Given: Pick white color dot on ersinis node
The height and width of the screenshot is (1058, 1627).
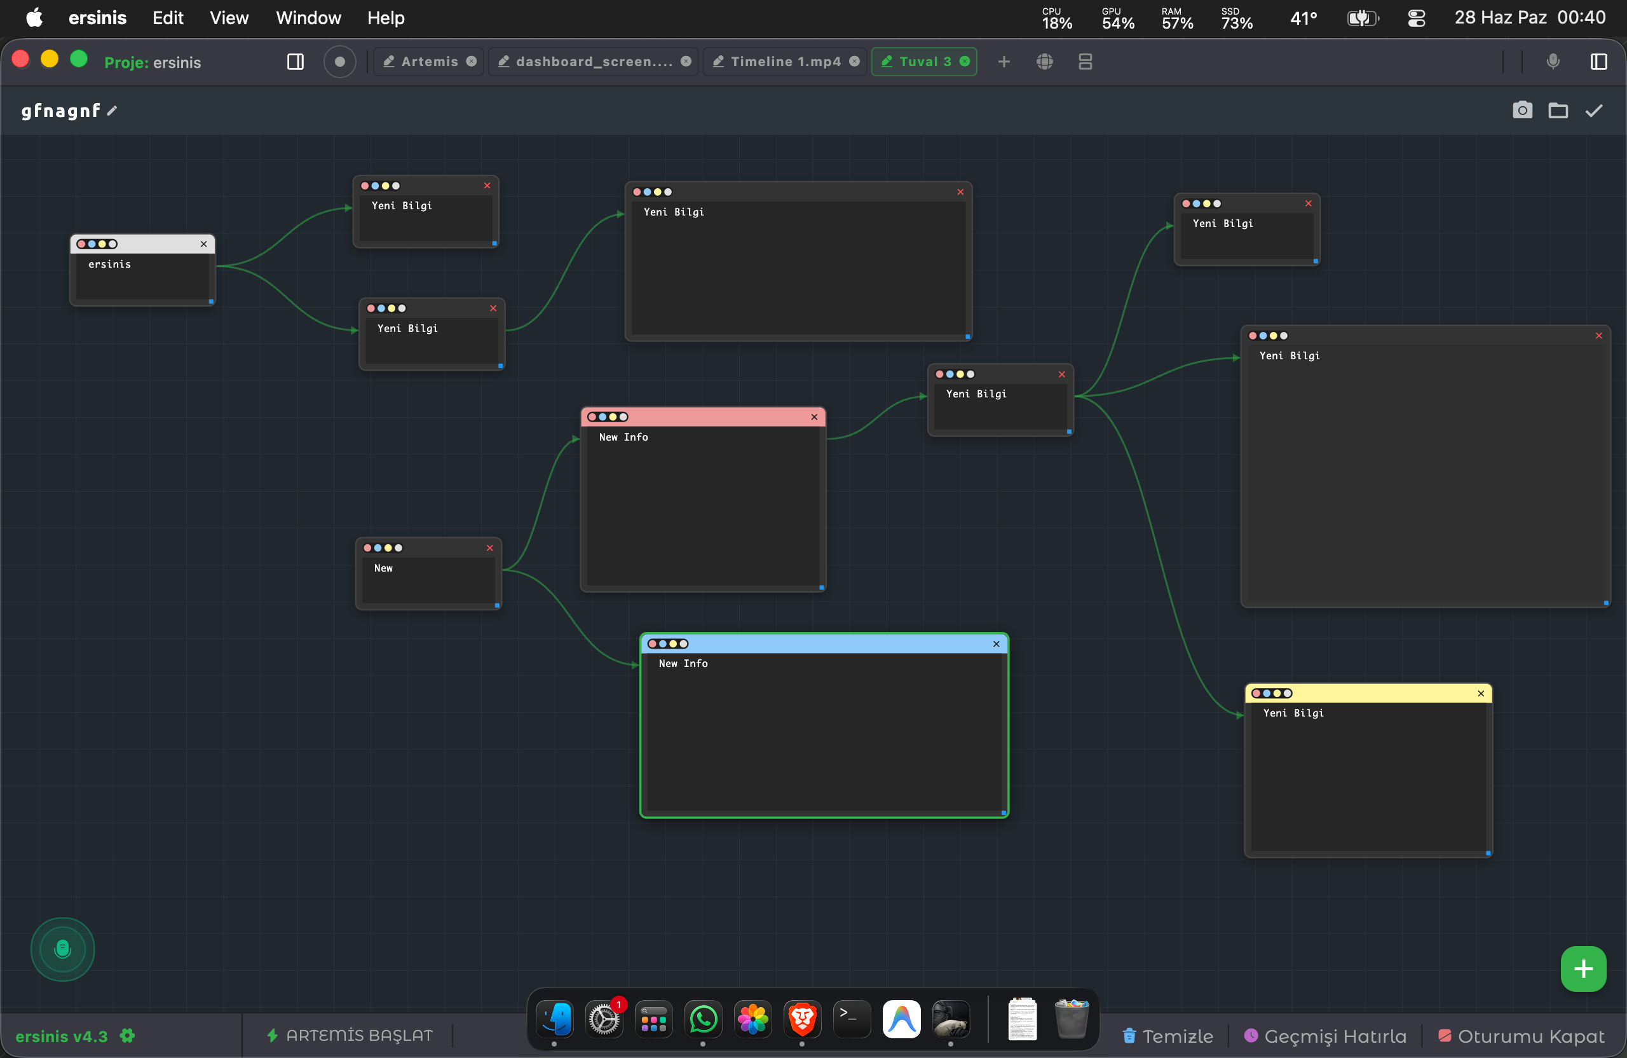Looking at the screenshot, I should coord(112,244).
